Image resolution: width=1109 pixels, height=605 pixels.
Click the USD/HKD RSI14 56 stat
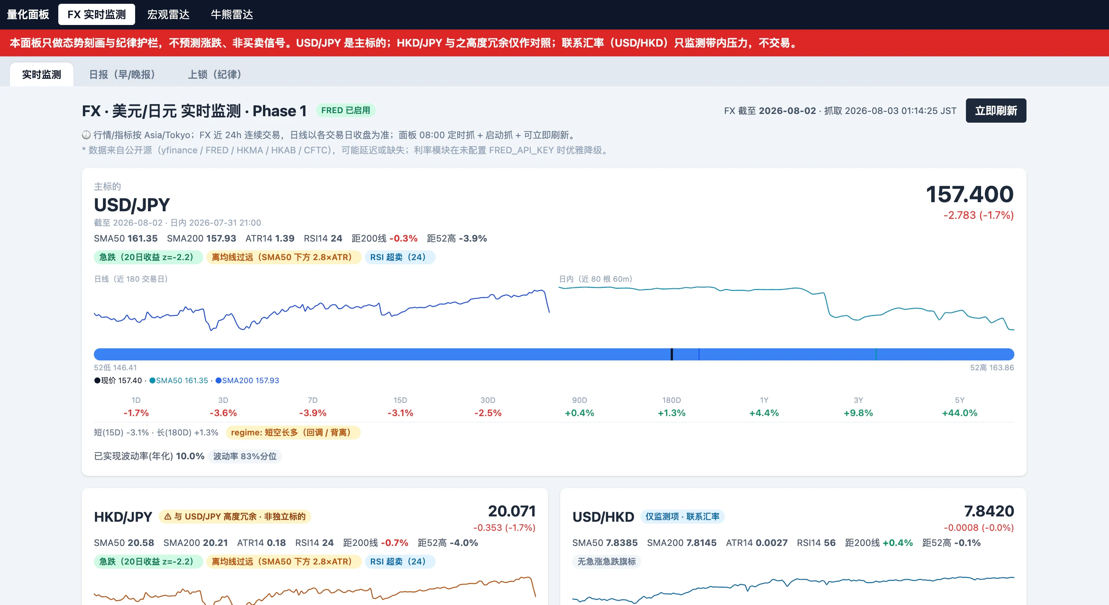[x=816, y=543]
